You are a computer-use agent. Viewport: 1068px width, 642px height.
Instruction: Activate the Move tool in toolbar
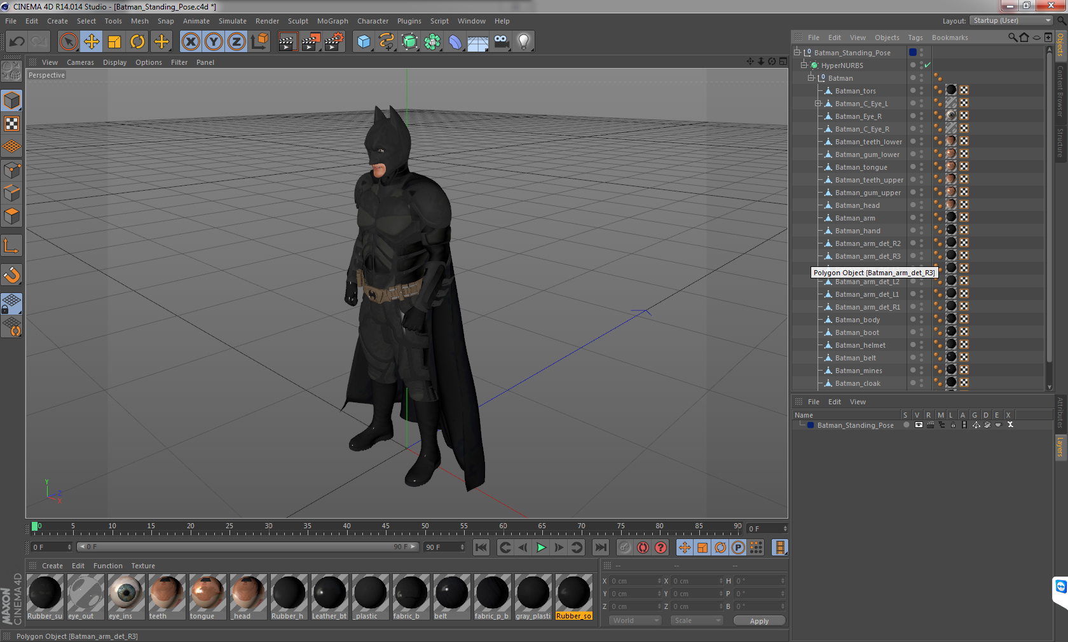(92, 42)
